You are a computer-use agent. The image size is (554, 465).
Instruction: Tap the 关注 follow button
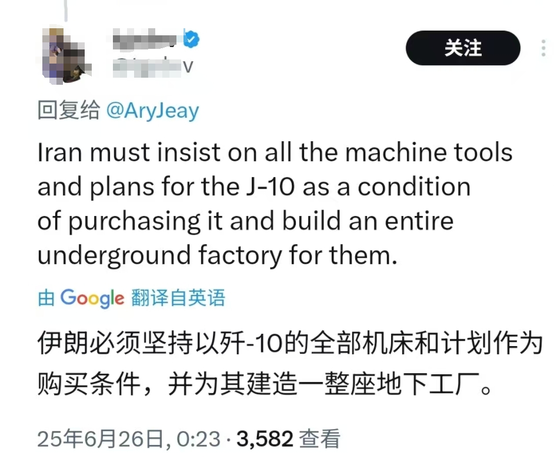point(463,48)
